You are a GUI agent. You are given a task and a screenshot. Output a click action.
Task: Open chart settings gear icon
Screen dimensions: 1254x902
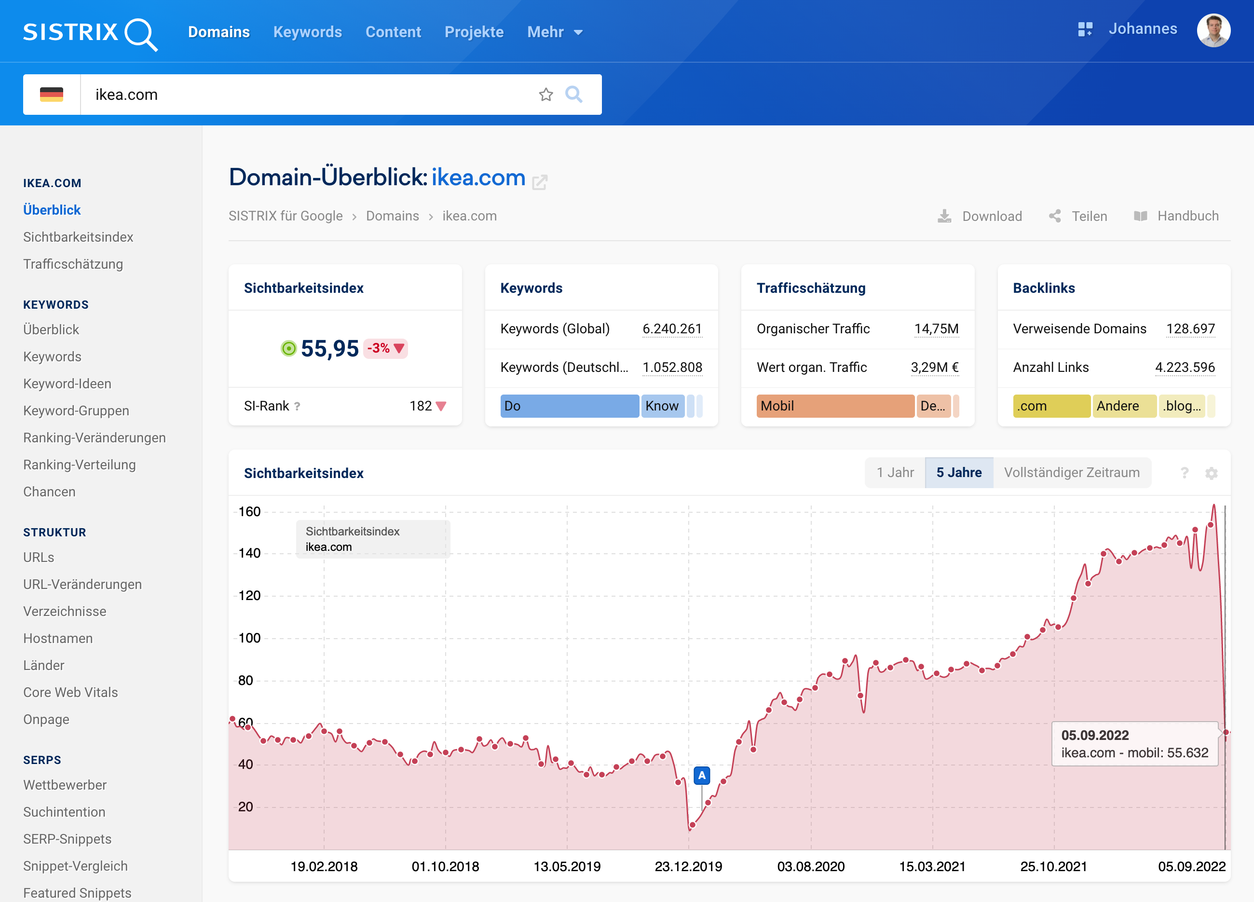pyautogui.click(x=1211, y=473)
